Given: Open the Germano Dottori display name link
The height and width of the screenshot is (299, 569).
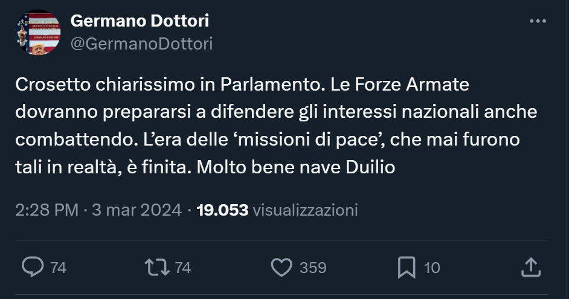Looking at the screenshot, I should [x=140, y=21].
